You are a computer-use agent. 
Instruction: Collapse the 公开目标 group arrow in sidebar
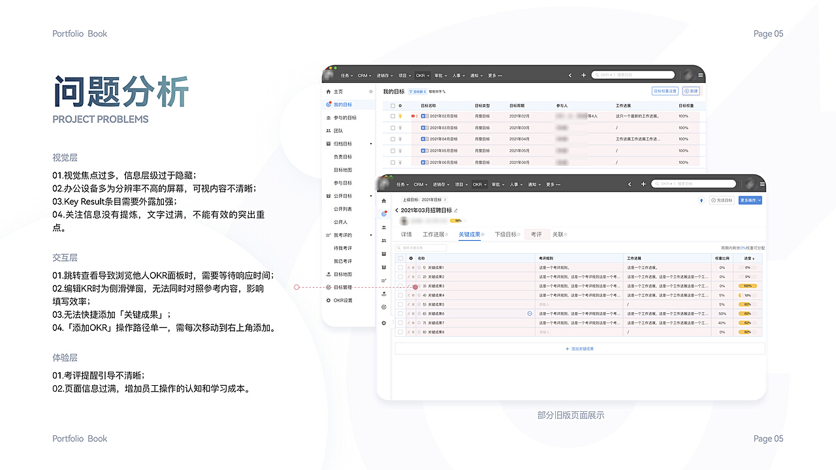coord(371,196)
